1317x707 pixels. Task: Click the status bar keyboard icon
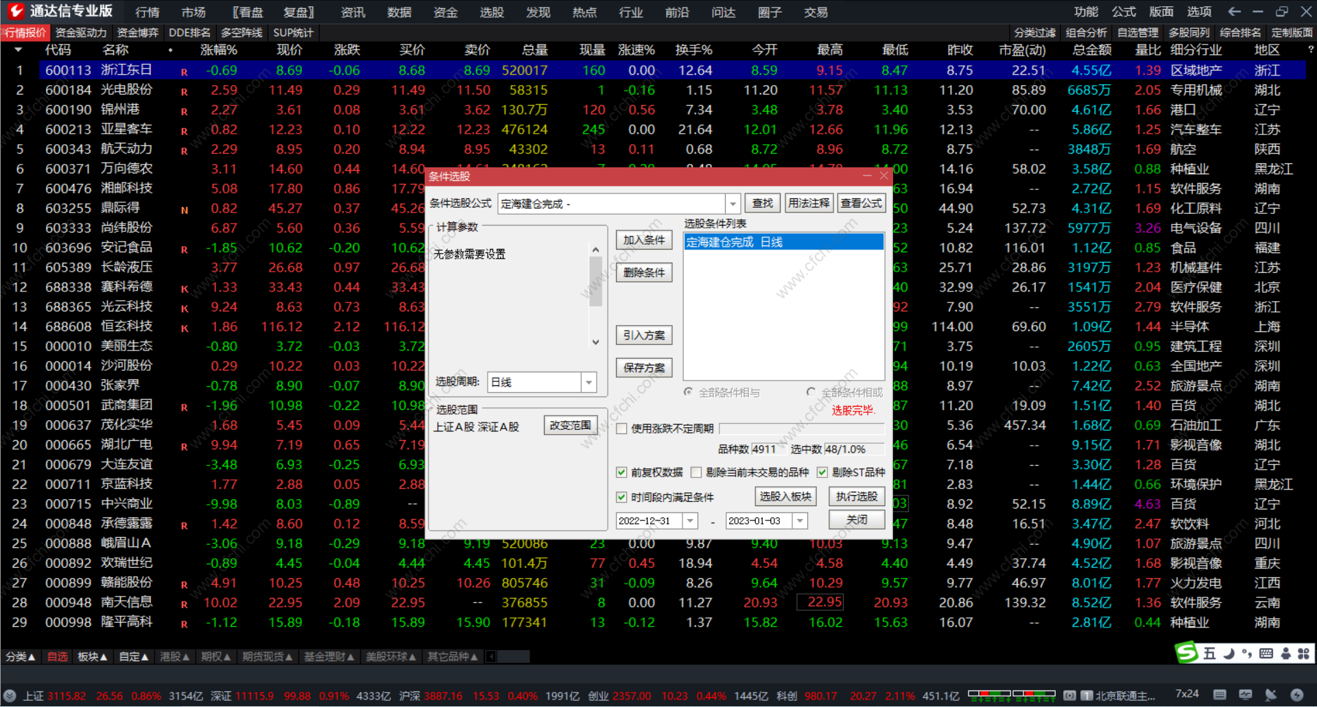(1220, 695)
